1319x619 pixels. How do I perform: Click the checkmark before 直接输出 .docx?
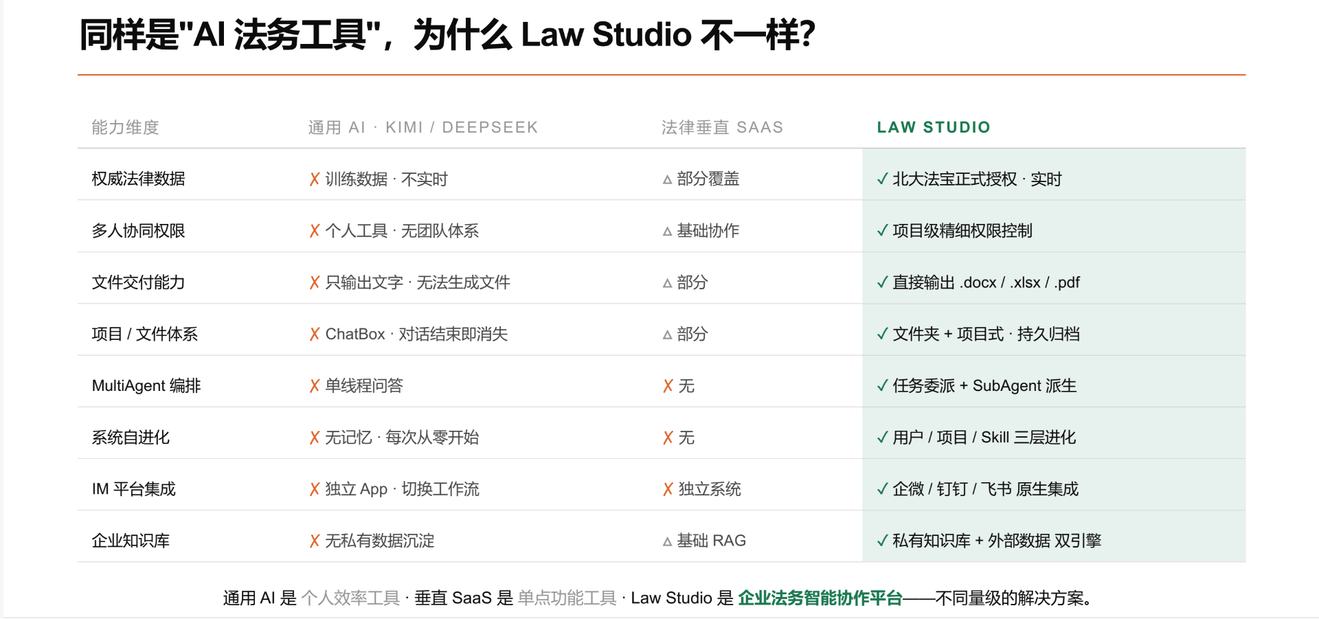pyautogui.click(x=883, y=282)
